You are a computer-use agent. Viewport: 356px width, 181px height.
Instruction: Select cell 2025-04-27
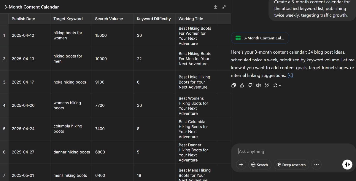coord(29,152)
